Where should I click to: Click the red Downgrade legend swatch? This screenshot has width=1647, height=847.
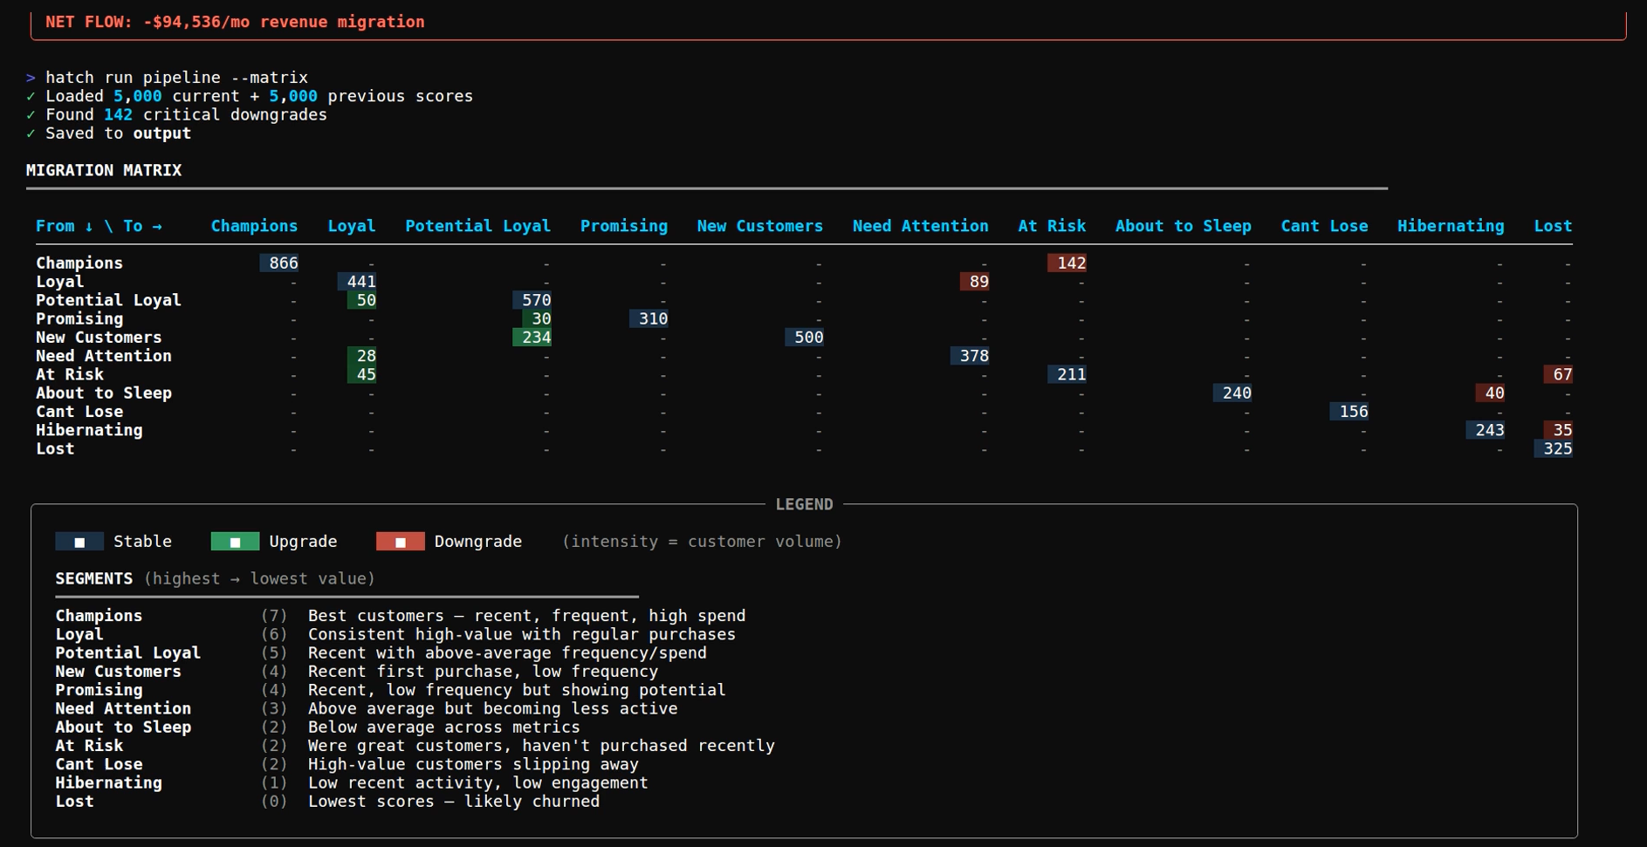400,542
